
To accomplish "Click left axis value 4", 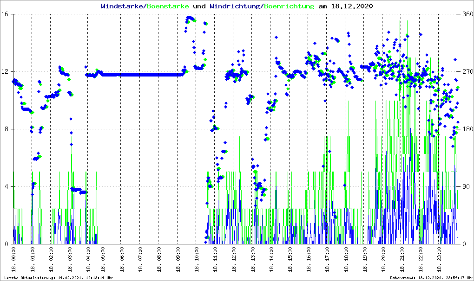I will pos(7,186).
